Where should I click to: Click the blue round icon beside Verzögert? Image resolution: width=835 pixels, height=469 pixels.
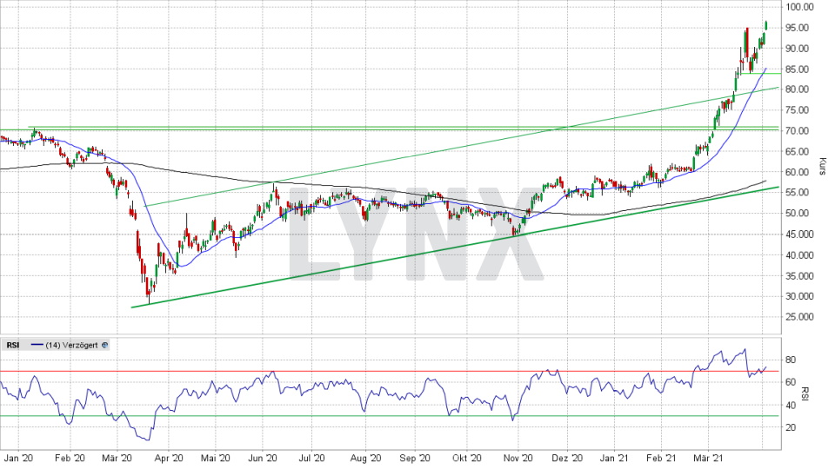tap(105, 345)
